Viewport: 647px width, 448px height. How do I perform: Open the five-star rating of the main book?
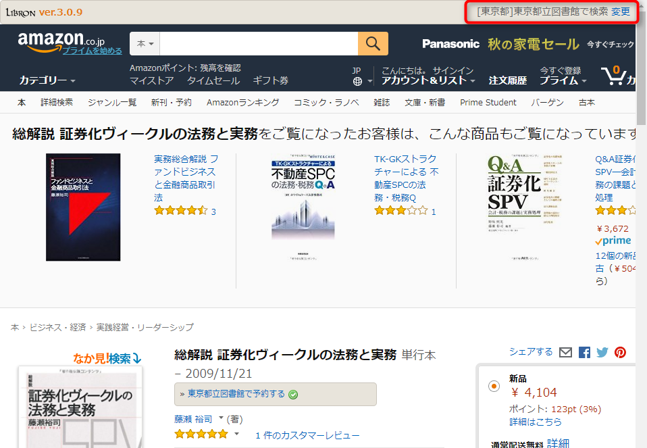tap(201, 434)
